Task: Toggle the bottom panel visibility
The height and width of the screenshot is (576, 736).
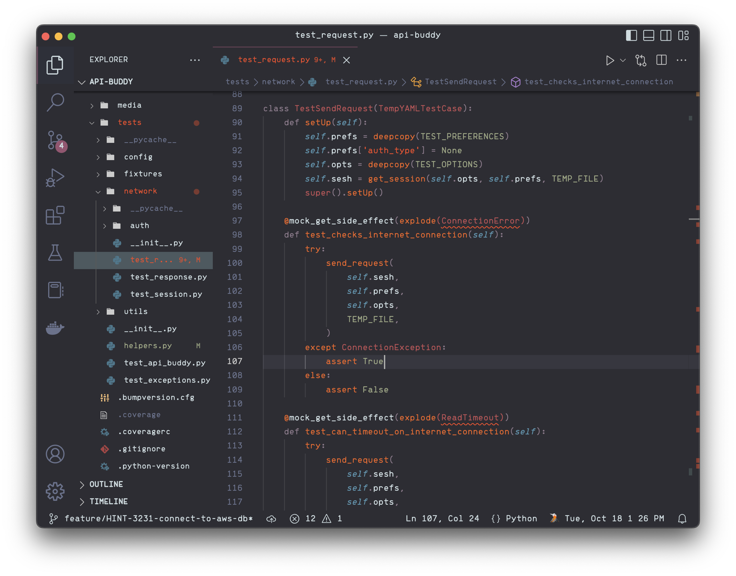Action: click(x=648, y=35)
